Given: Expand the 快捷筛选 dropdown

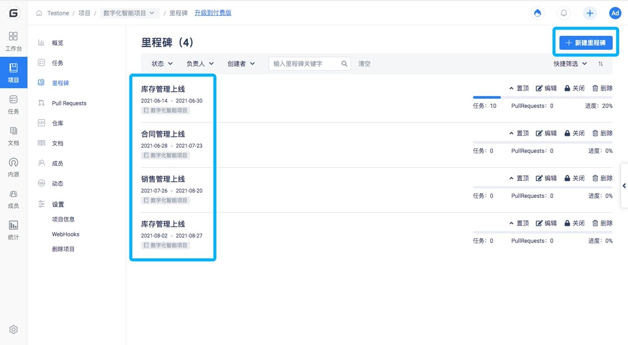Looking at the screenshot, I should (570, 64).
